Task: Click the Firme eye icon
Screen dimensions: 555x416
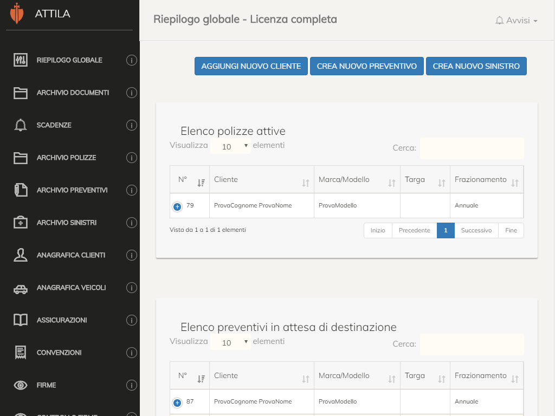Action: [x=21, y=385]
